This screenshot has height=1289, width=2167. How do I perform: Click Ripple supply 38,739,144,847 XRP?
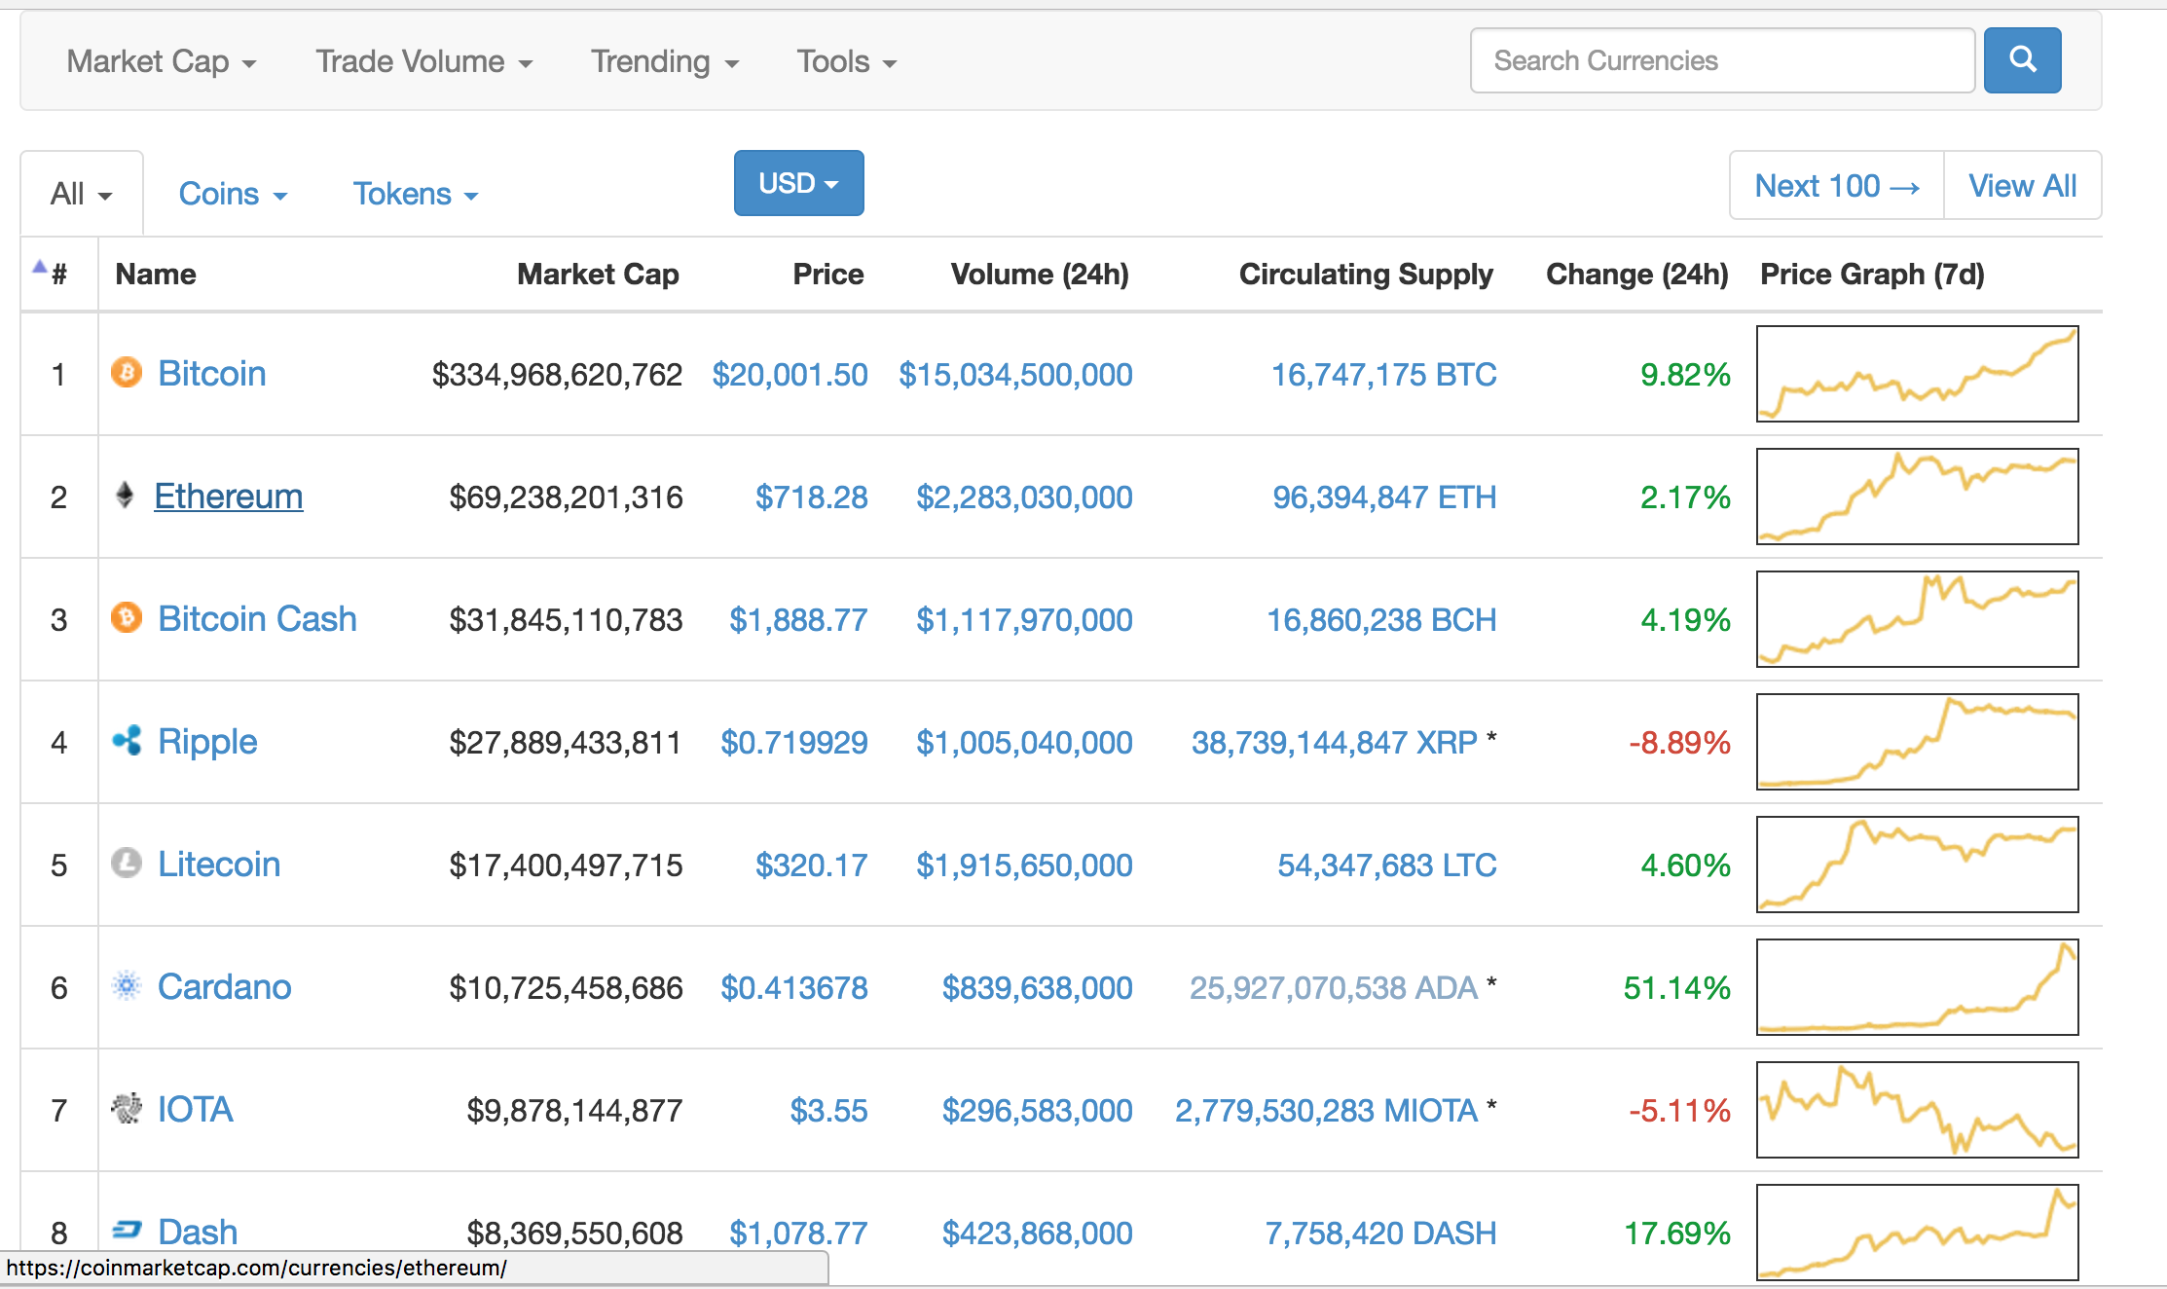point(1335,743)
